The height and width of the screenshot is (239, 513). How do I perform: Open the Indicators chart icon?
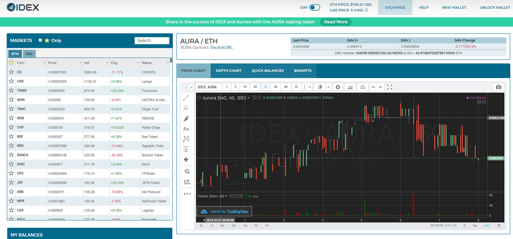(x=350, y=87)
